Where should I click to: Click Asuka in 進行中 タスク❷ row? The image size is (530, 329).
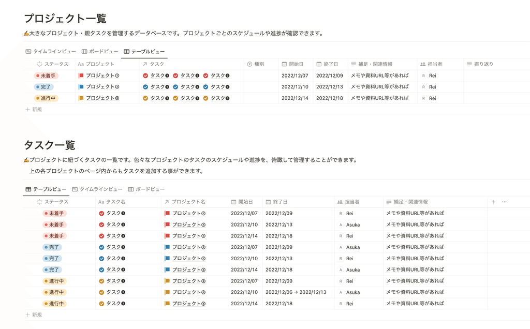click(353, 292)
